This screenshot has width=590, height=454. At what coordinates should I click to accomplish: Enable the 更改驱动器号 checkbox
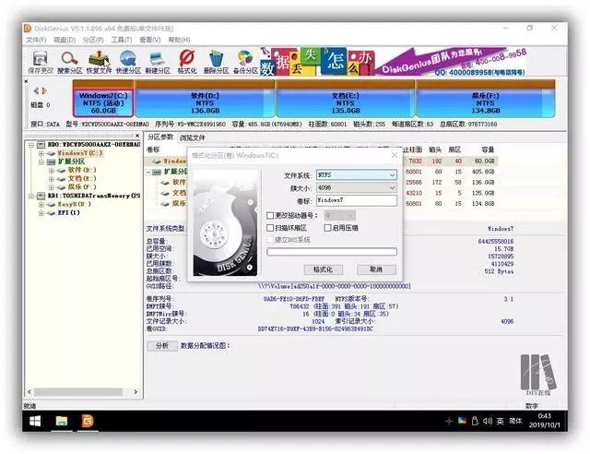270,216
